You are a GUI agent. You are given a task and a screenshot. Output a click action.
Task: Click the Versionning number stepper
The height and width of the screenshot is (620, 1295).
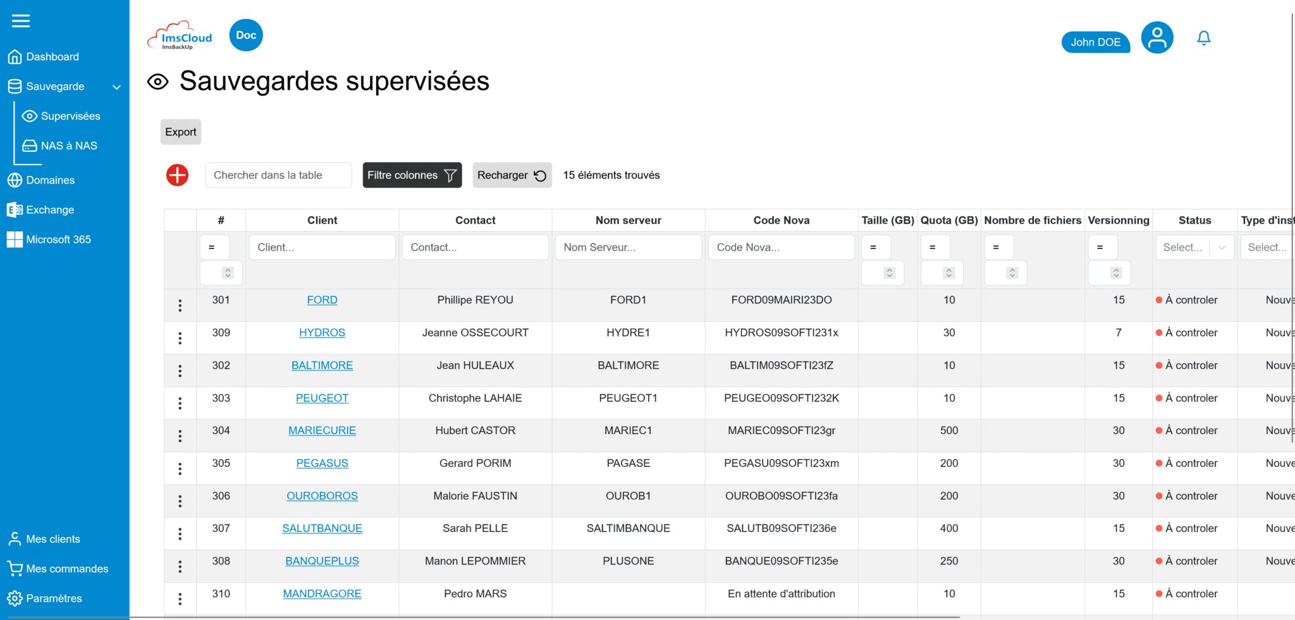1115,273
